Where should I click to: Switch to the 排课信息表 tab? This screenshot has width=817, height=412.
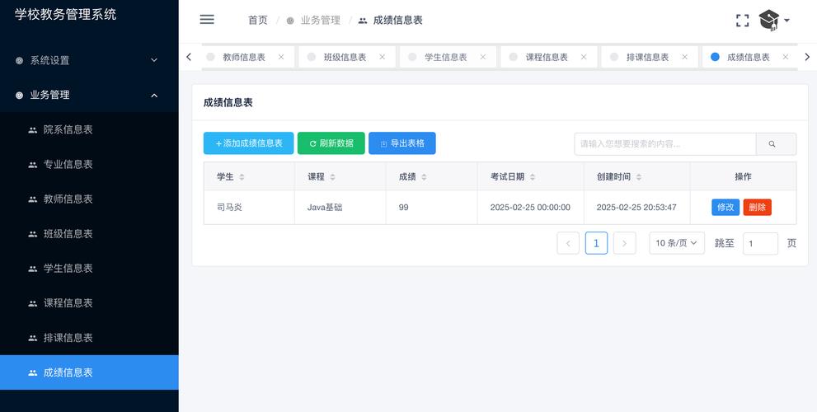click(648, 58)
